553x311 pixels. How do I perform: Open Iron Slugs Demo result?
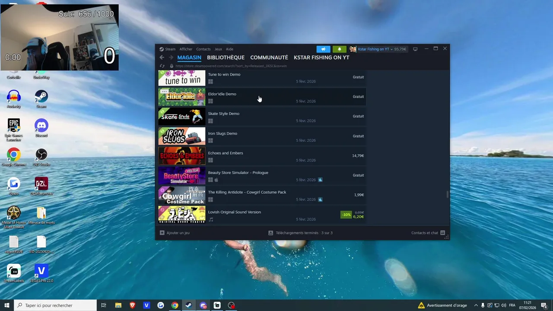(x=262, y=136)
